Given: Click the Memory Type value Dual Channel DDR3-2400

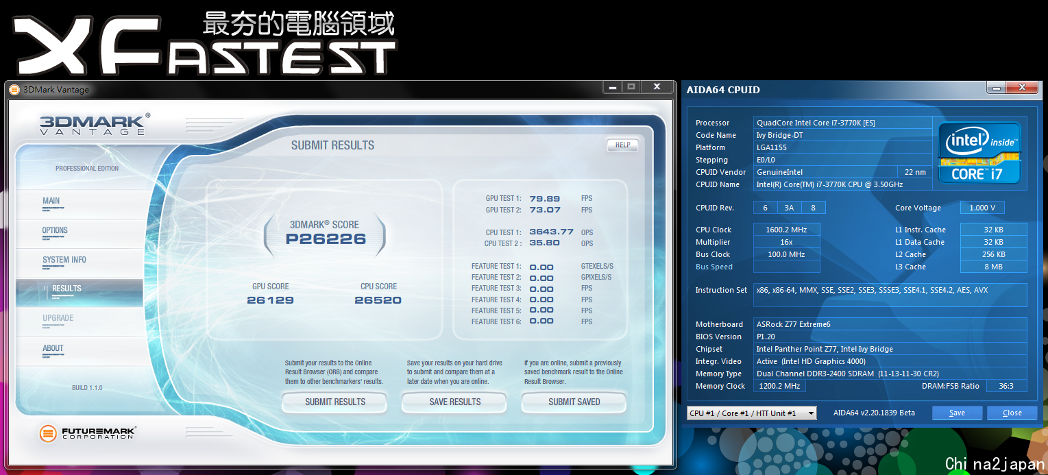Looking at the screenshot, I should click(x=890, y=374).
